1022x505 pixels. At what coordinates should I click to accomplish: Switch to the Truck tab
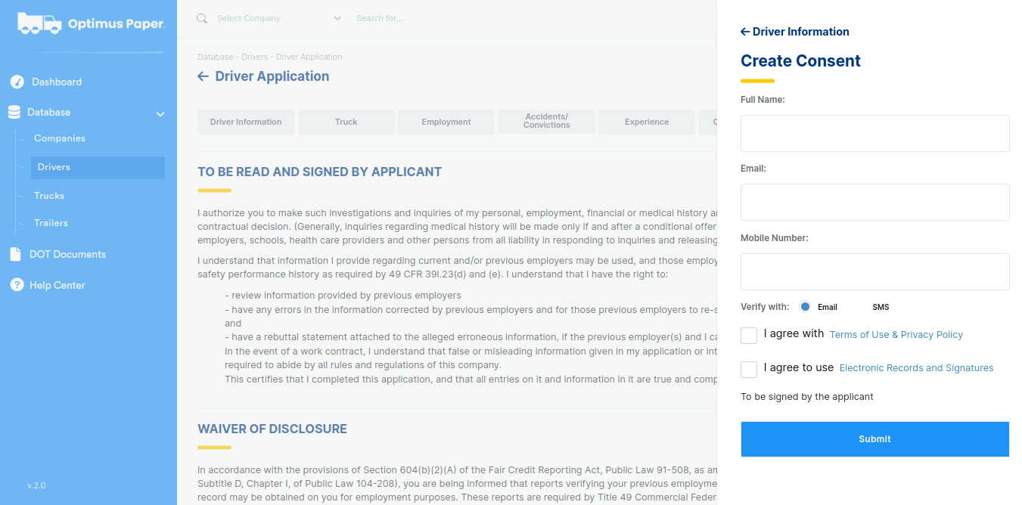coord(346,122)
